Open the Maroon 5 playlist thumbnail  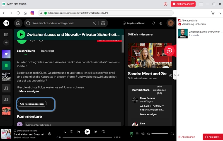(x=6, y=111)
